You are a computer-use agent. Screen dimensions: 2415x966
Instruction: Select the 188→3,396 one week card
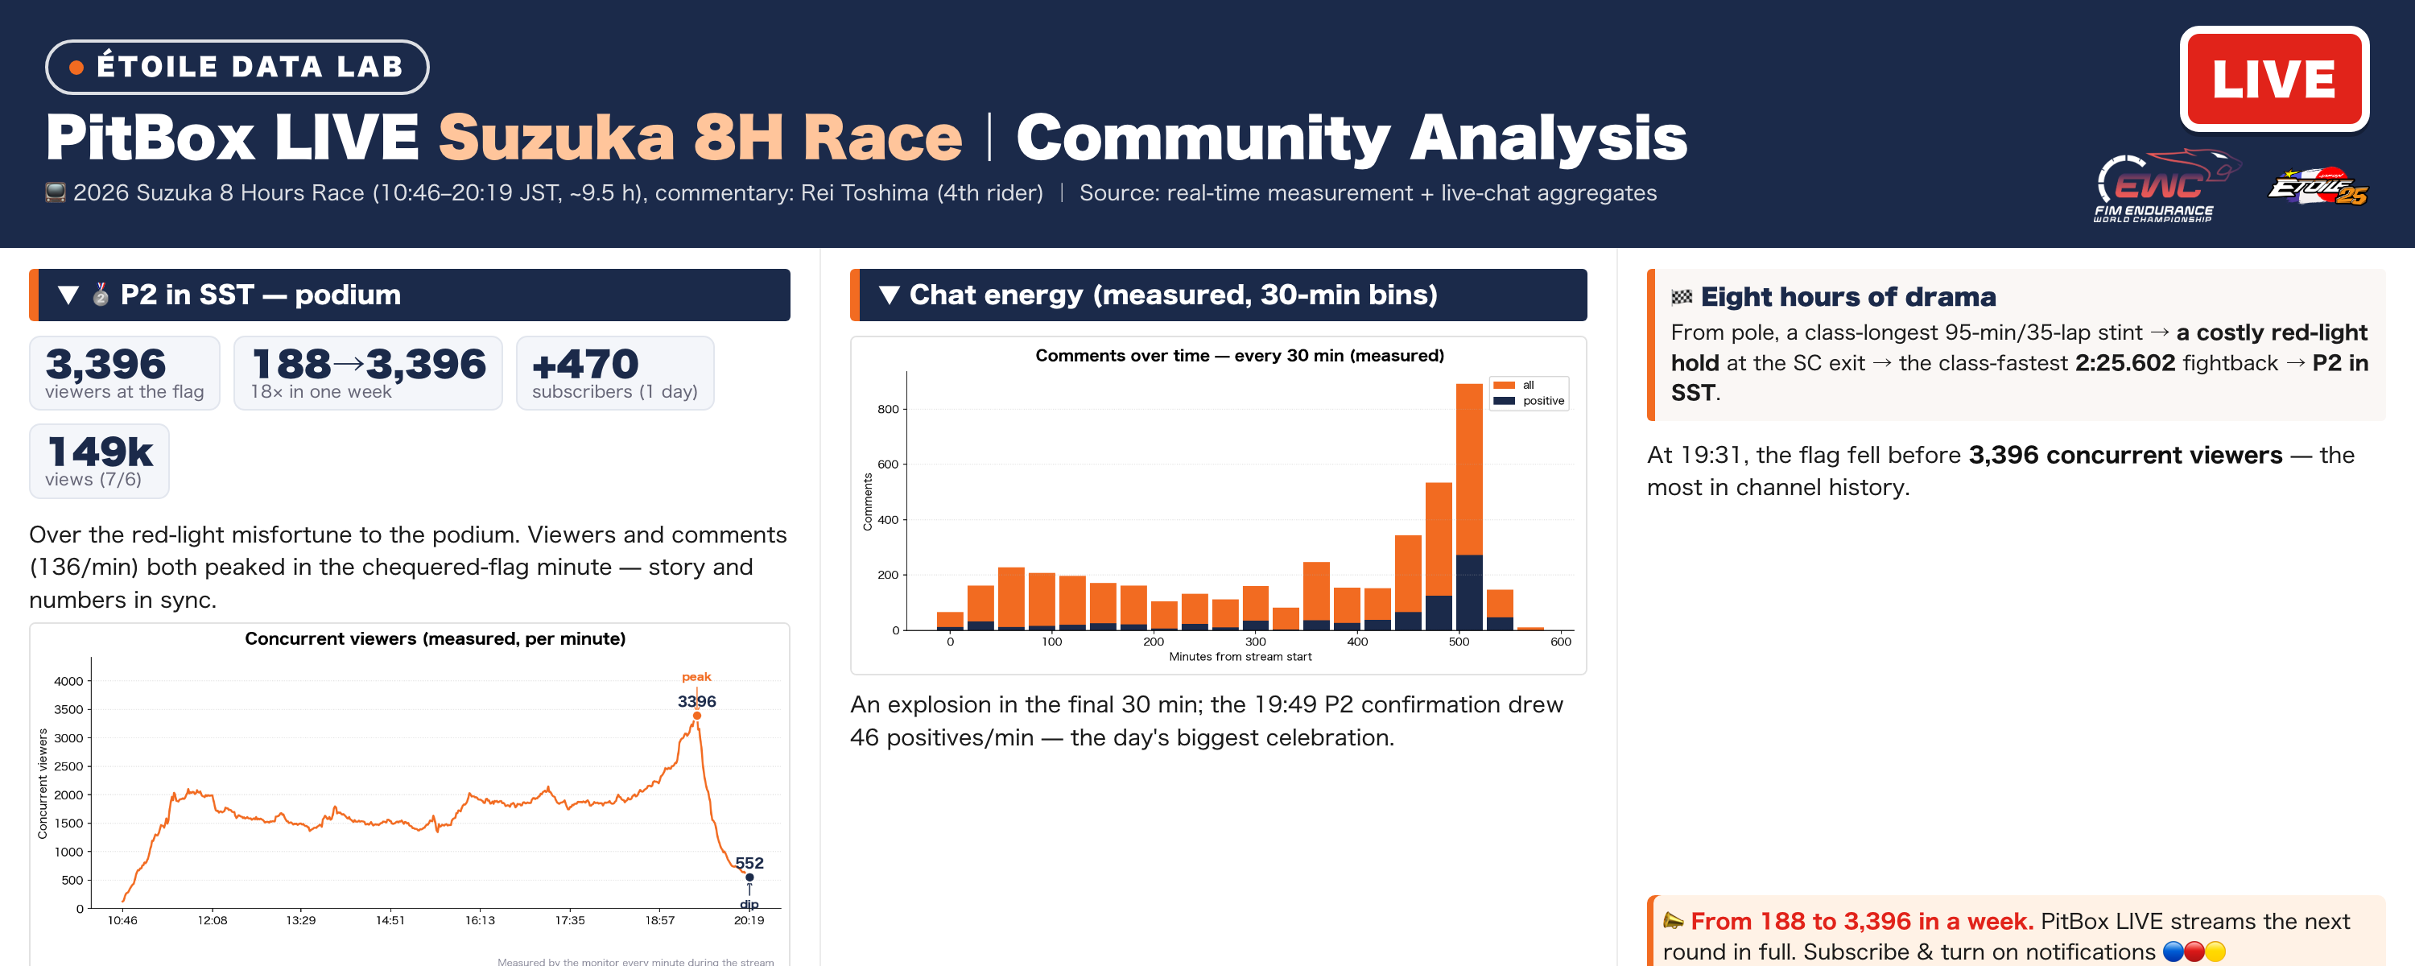point(369,374)
